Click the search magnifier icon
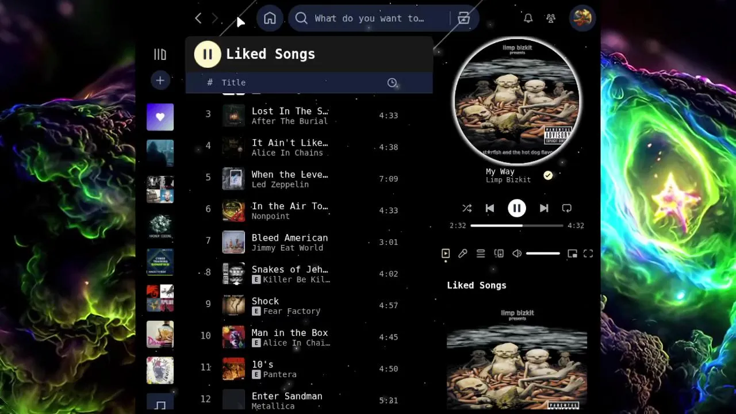 coord(301,18)
